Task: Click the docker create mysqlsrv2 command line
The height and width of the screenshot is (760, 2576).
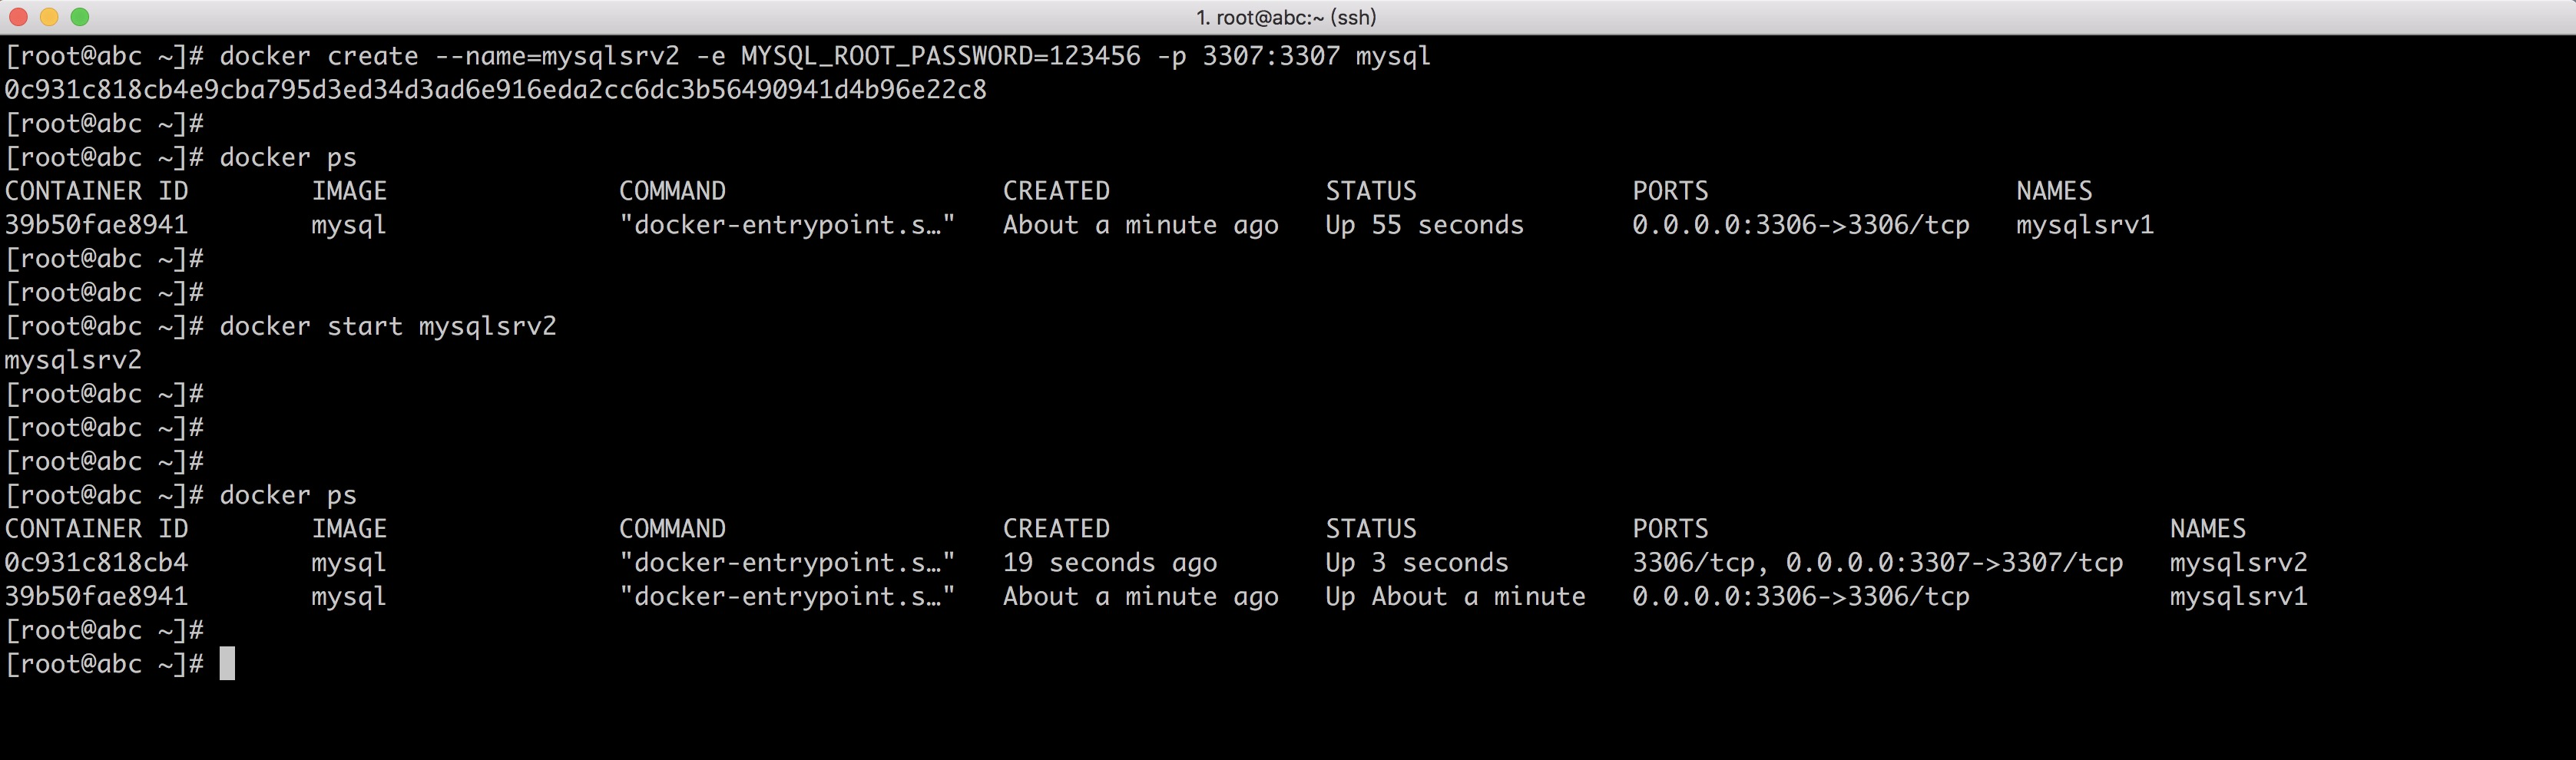Action: click(x=718, y=57)
